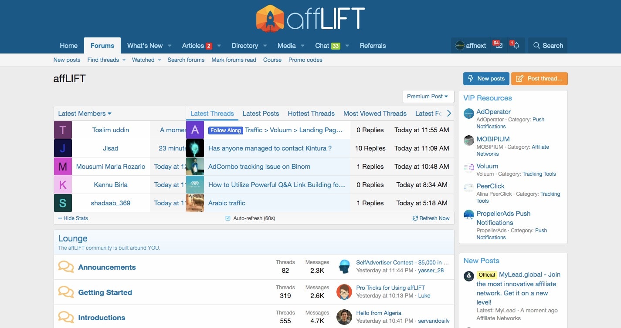Click servandosilv's avatar in Introductions row

click(344, 317)
